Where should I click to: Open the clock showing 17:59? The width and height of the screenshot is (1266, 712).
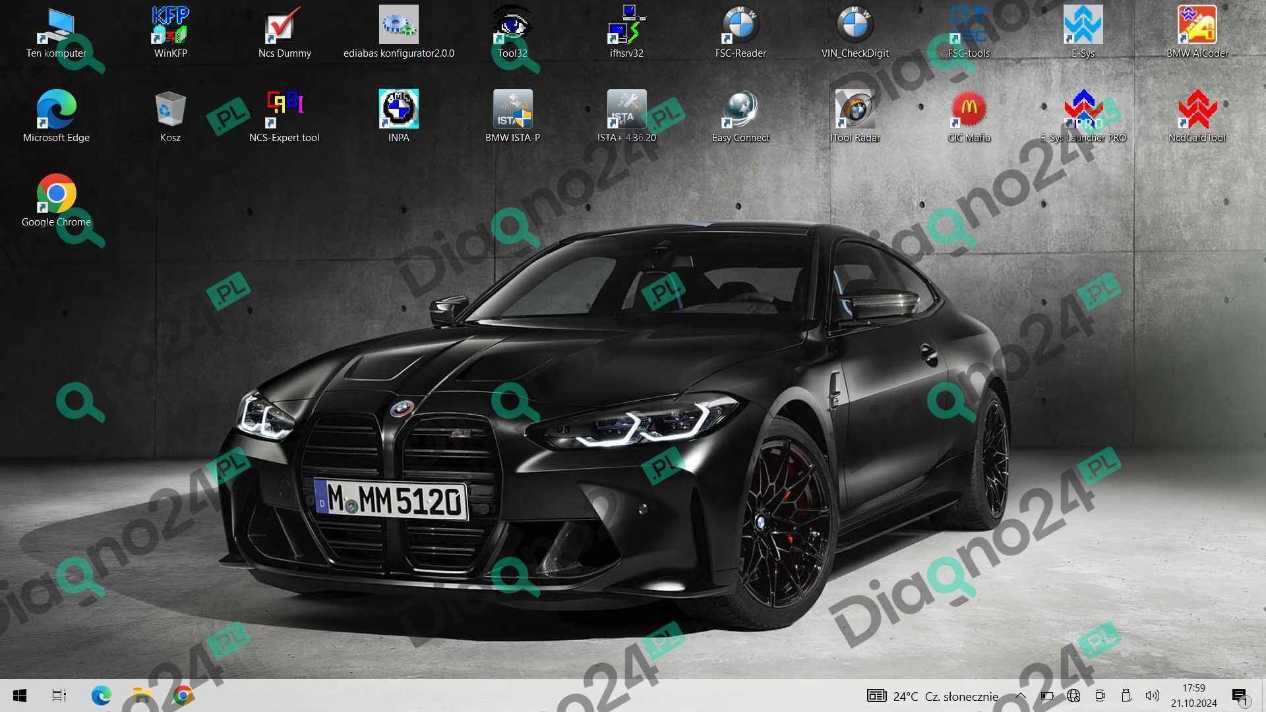pos(1193,696)
